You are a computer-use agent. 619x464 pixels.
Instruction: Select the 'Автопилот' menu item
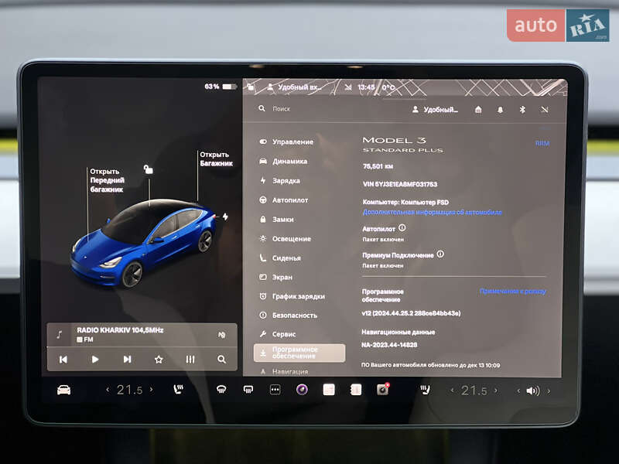tap(289, 200)
